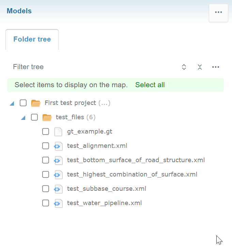Click the Select all link
Viewport: 232px width, 247px height.
point(150,85)
